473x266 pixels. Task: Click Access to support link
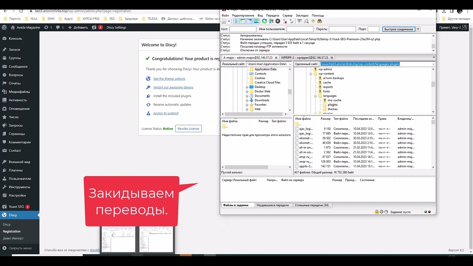(166, 113)
